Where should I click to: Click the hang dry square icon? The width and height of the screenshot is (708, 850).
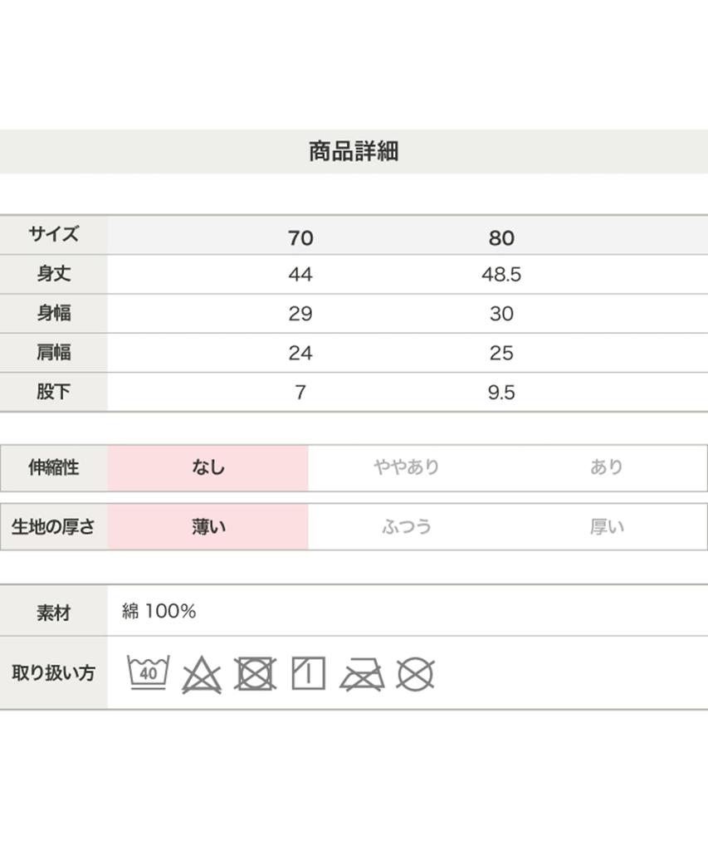(x=308, y=673)
